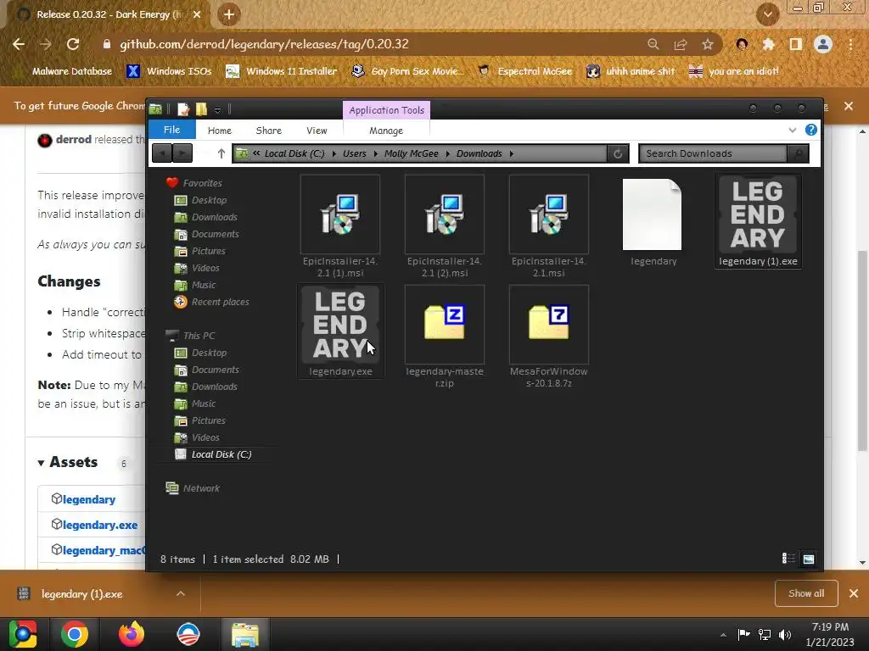Open Chrome three-dot menu
This screenshot has height=651, width=869.
850,44
